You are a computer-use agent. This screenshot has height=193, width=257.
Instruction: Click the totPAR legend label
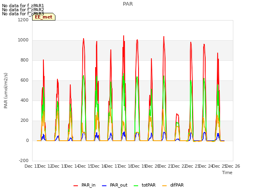click(x=149, y=185)
